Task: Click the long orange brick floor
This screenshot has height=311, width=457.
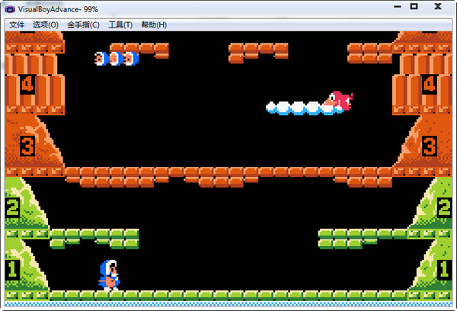Action: (x=228, y=172)
